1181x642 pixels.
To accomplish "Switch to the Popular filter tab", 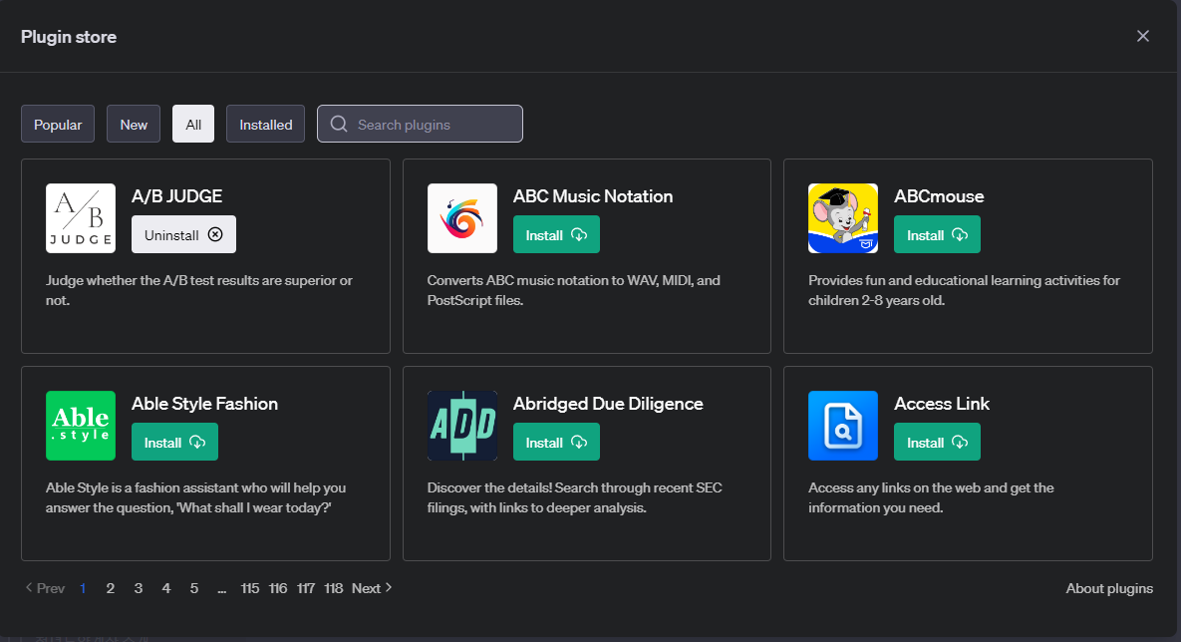I will click(58, 125).
